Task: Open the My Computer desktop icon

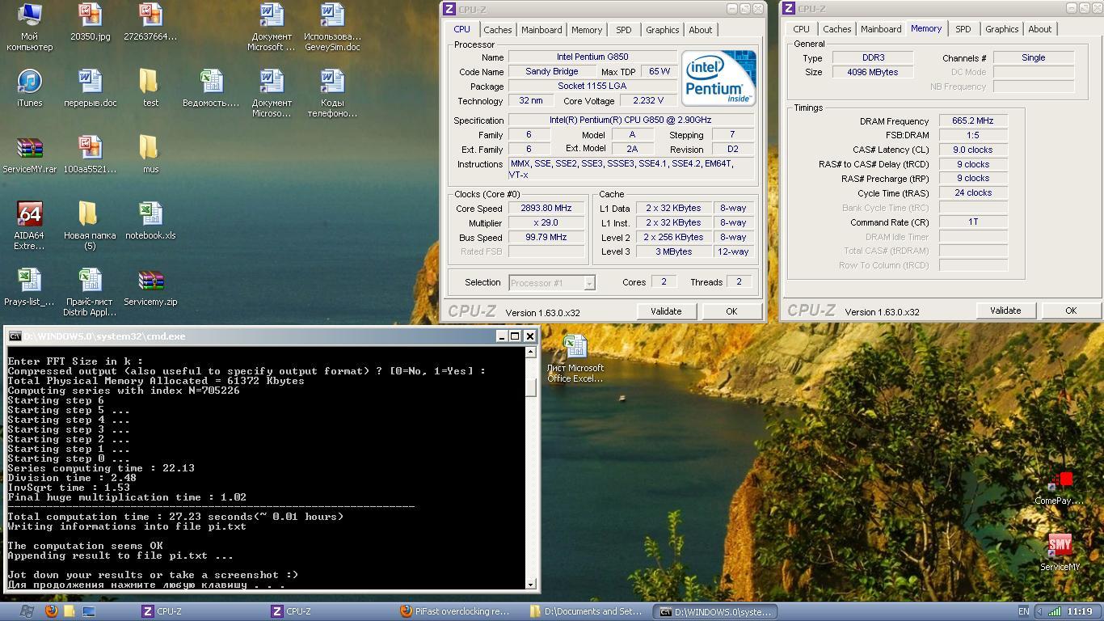Action: click(30, 15)
